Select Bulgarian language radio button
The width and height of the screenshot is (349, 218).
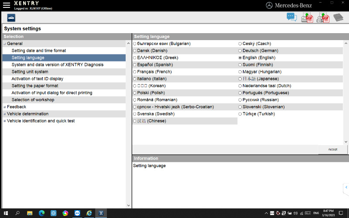(x=135, y=44)
